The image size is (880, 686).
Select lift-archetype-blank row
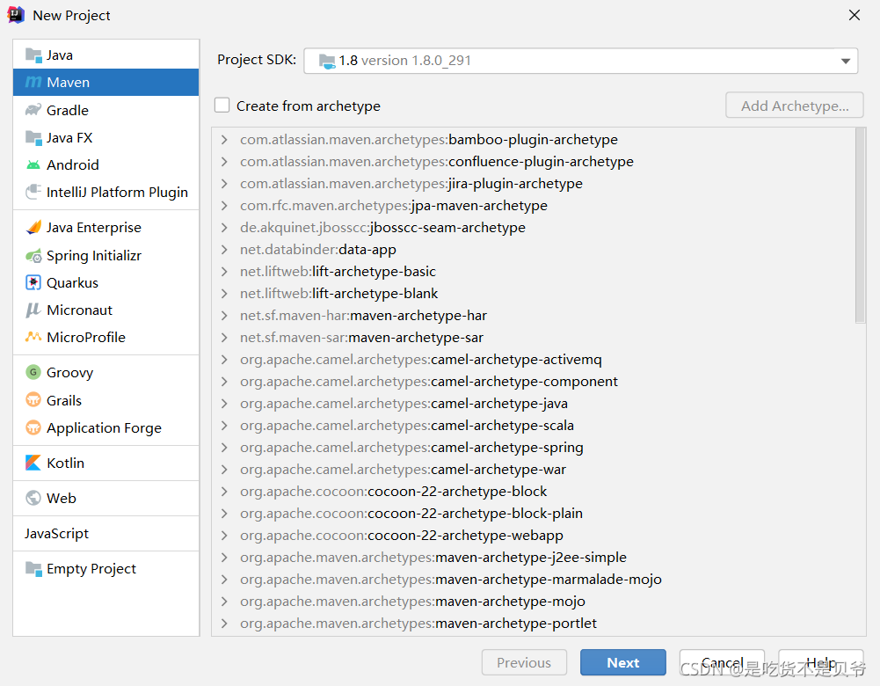coord(533,294)
